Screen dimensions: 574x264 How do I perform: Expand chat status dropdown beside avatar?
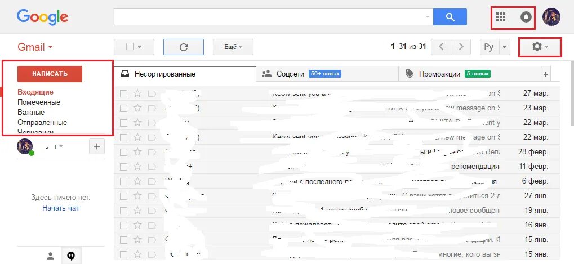tap(61, 146)
